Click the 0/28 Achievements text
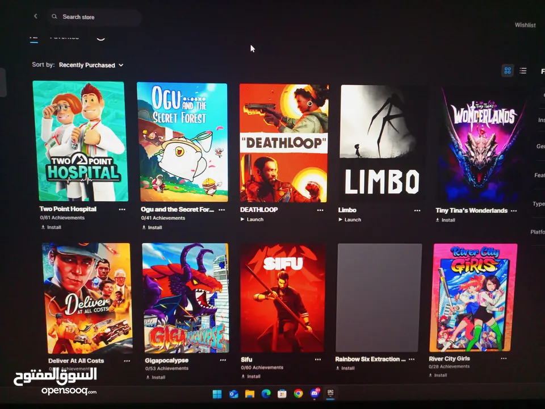Viewport: 545px width, 409px height. click(449, 366)
